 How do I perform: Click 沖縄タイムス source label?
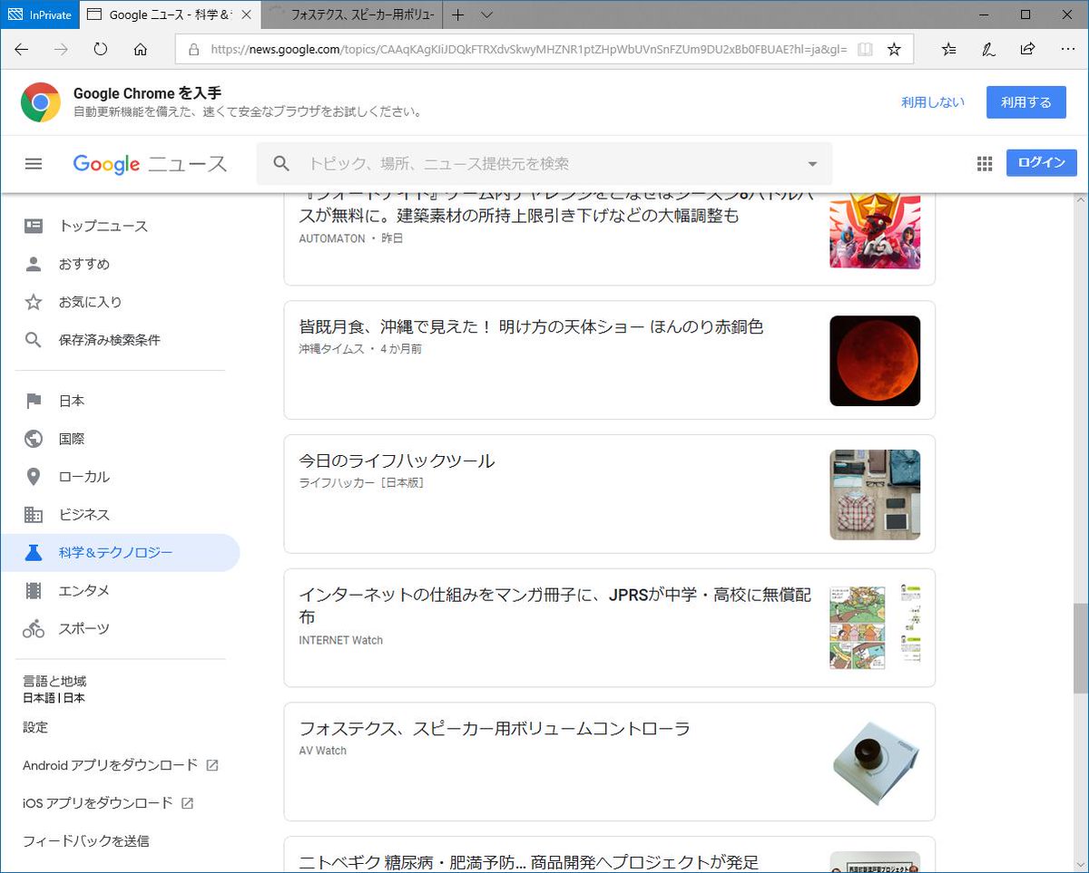[331, 349]
